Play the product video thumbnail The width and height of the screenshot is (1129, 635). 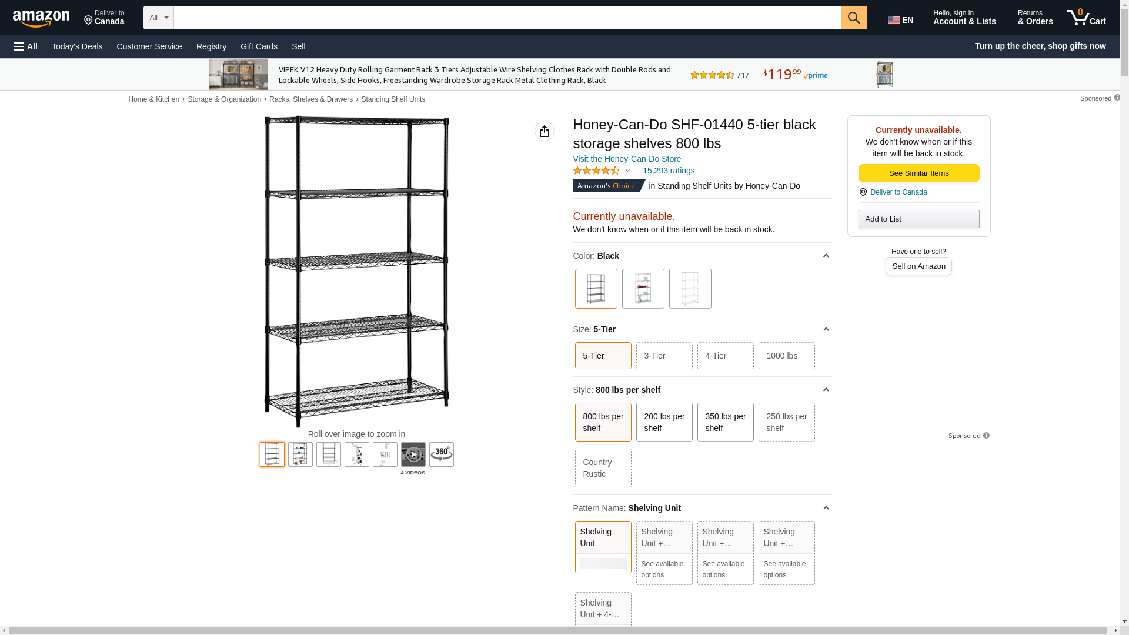pos(413,454)
